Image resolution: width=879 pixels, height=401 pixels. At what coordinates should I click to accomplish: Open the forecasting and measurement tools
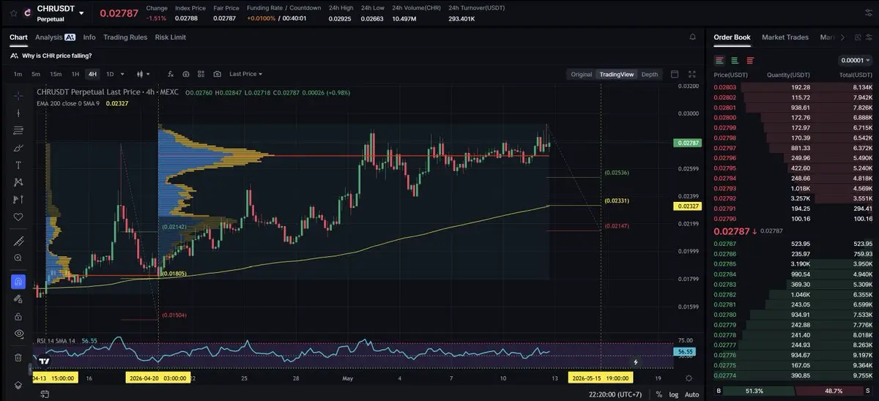tap(18, 200)
